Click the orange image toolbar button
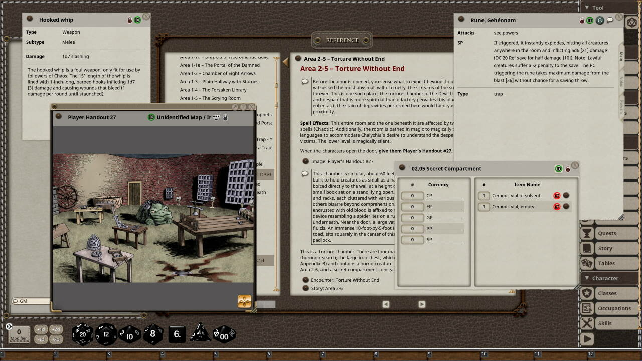The image size is (642, 361). pos(244,301)
